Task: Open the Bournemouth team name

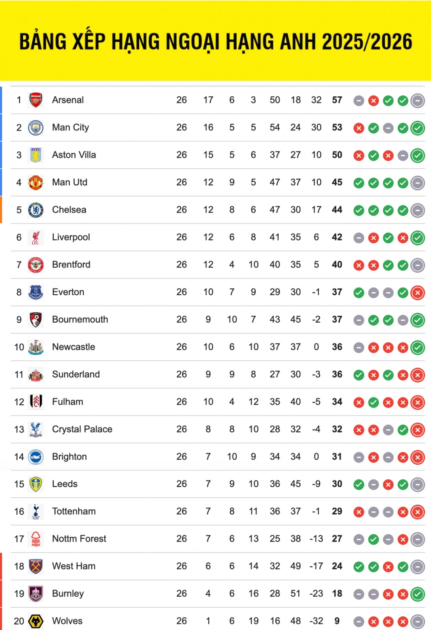Action: (x=80, y=319)
